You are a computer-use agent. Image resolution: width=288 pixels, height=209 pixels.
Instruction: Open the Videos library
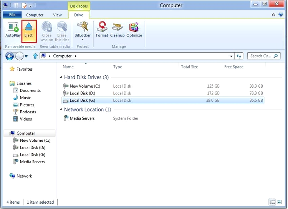[x=22, y=119]
